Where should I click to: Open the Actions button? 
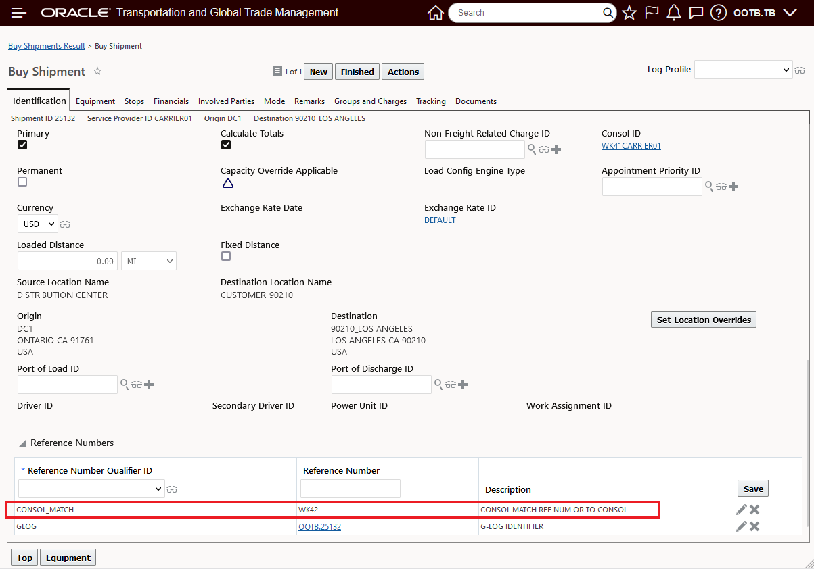pos(403,72)
